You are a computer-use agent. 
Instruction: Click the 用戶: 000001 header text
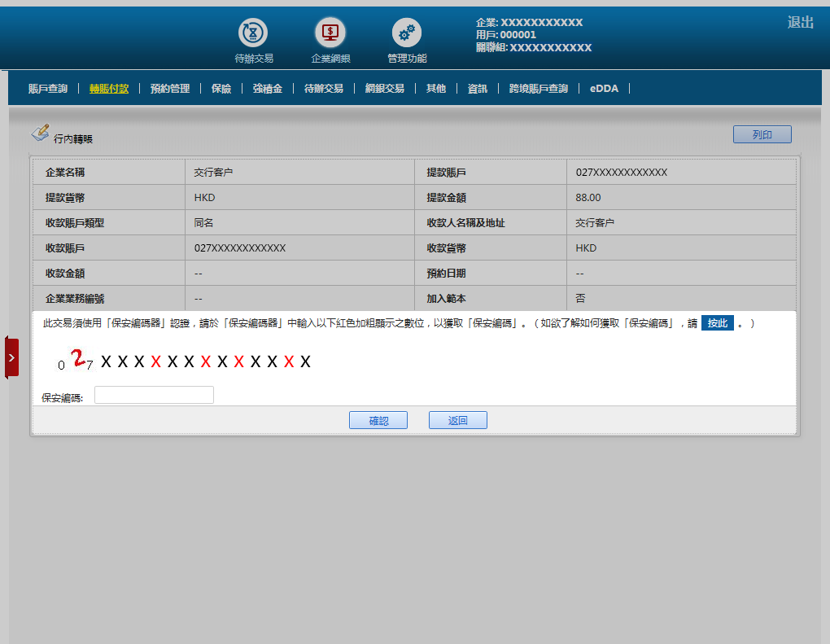pyautogui.click(x=506, y=35)
